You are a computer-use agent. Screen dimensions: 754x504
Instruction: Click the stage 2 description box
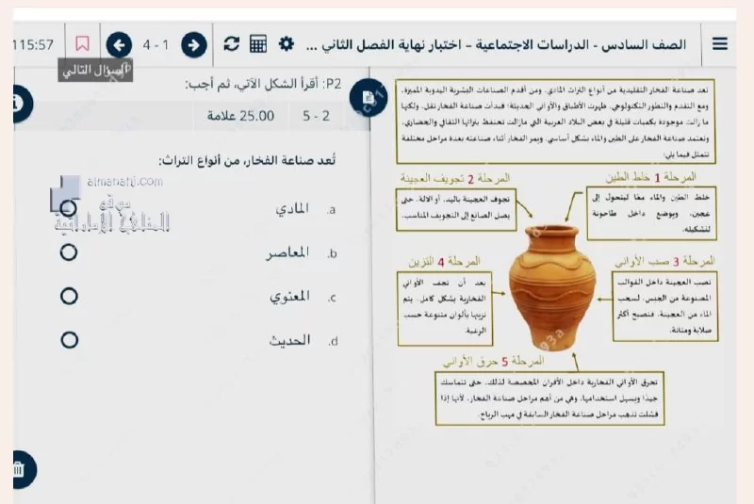pos(456,210)
